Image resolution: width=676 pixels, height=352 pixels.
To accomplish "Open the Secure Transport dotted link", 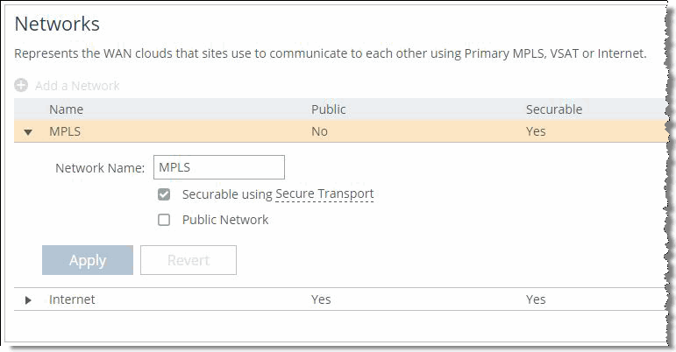I will 324,194.
